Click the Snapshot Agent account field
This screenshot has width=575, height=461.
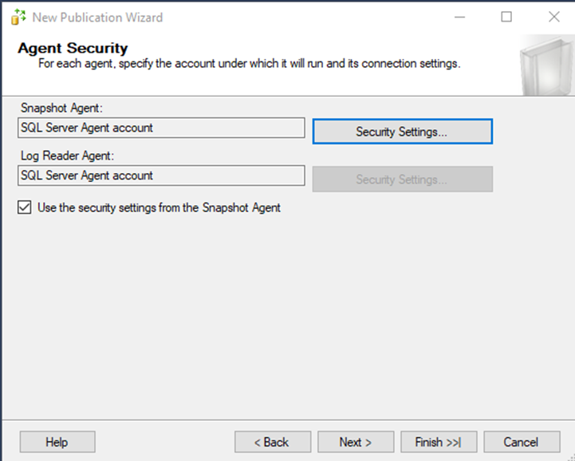[x=161, y=128]
